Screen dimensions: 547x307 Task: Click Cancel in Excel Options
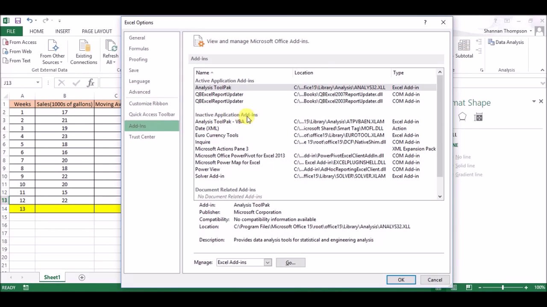(x=435, y=280)
